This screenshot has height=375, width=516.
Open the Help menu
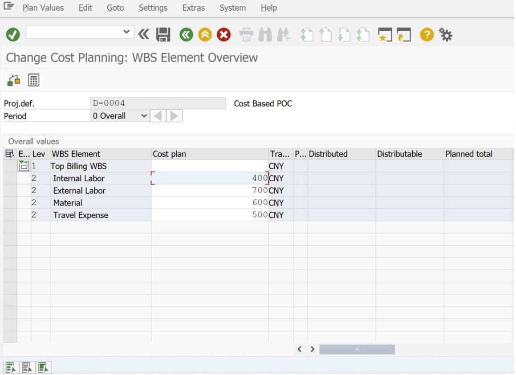point(269,8)
